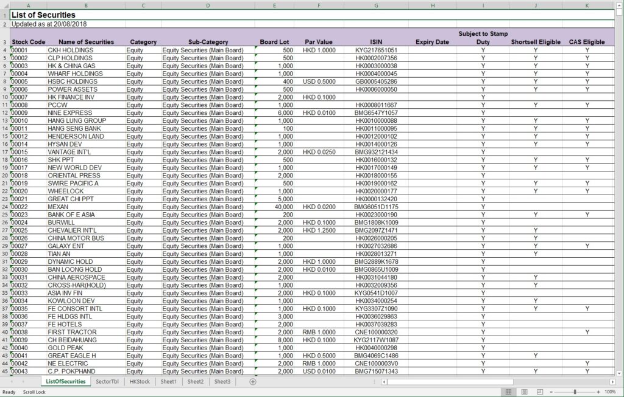
Task: Select ISIN cell CNE100000320
Action: pos(376,333)
